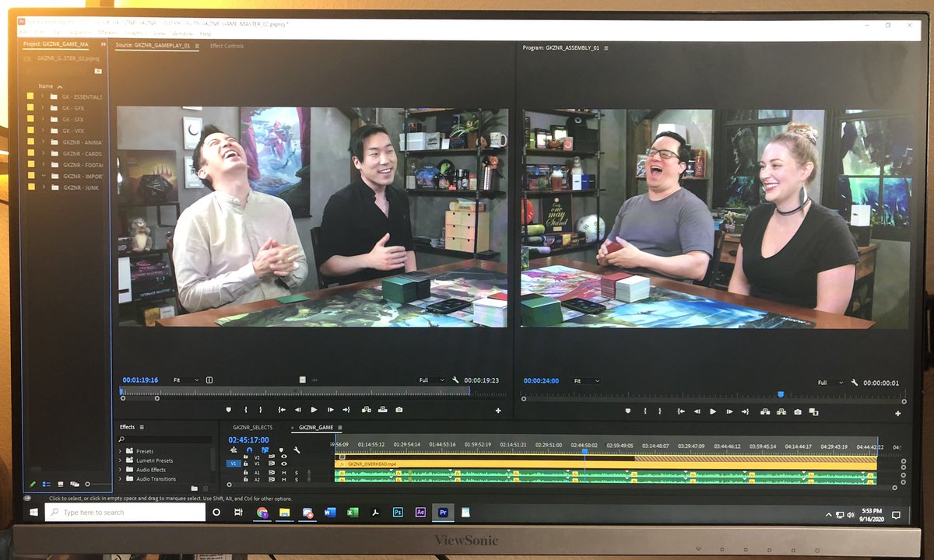Click Program monitor playhead on scrub bar
Viewport: 934px width, 560px height.
click(x=781, y=394)
